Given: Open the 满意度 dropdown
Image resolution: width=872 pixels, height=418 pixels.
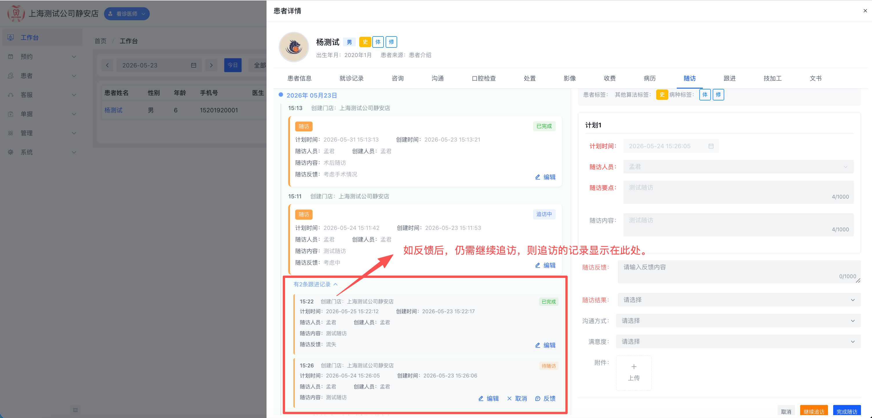Looking at the screenshot, I should 738,342.
